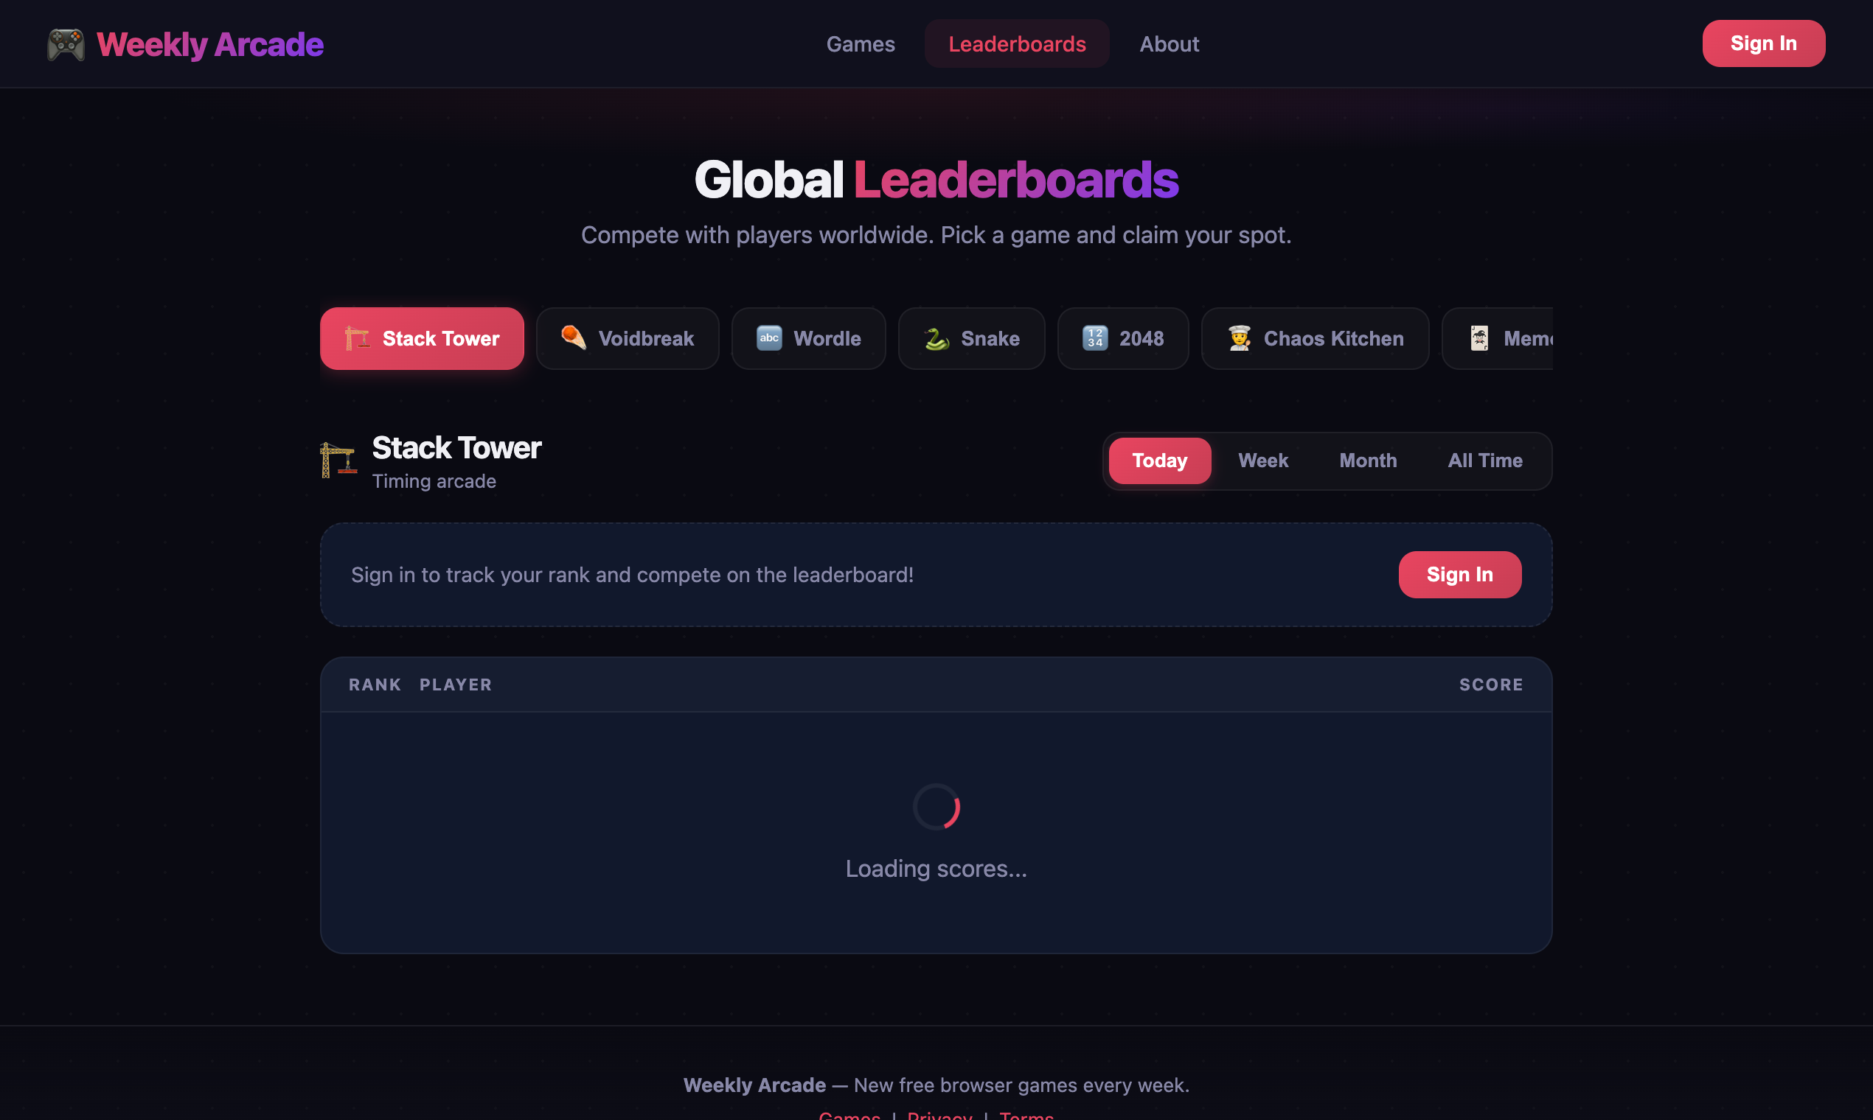Click Sign In in the rank banner
The width and height of the screenshot is (1873, 1120).
1459,574
